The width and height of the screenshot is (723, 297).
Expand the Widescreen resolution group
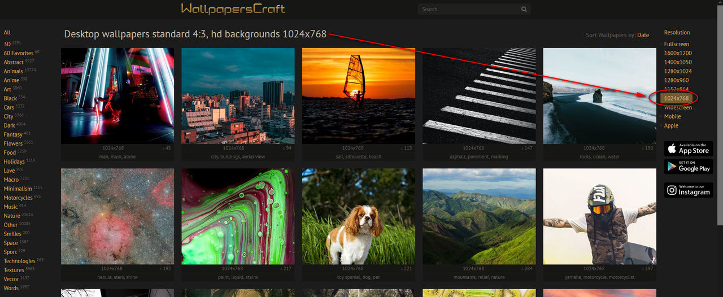point(678,107)
